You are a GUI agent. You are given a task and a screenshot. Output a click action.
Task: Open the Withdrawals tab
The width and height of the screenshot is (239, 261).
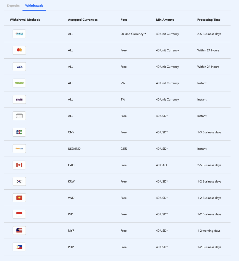[34, 6]
